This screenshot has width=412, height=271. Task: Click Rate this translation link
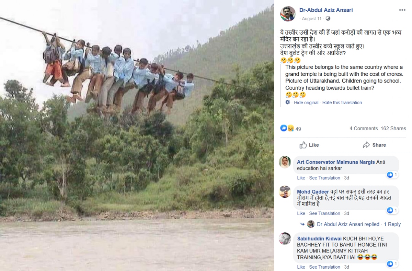tap(342, 102)
